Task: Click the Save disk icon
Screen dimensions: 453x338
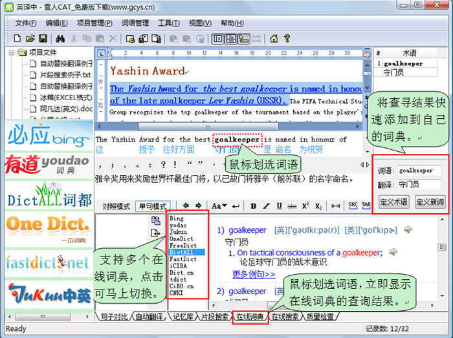Action: [43, 39]
